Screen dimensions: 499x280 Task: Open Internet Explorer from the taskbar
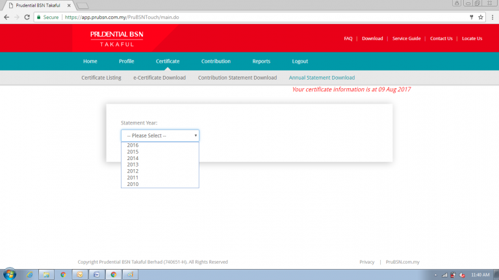(29, 274)
